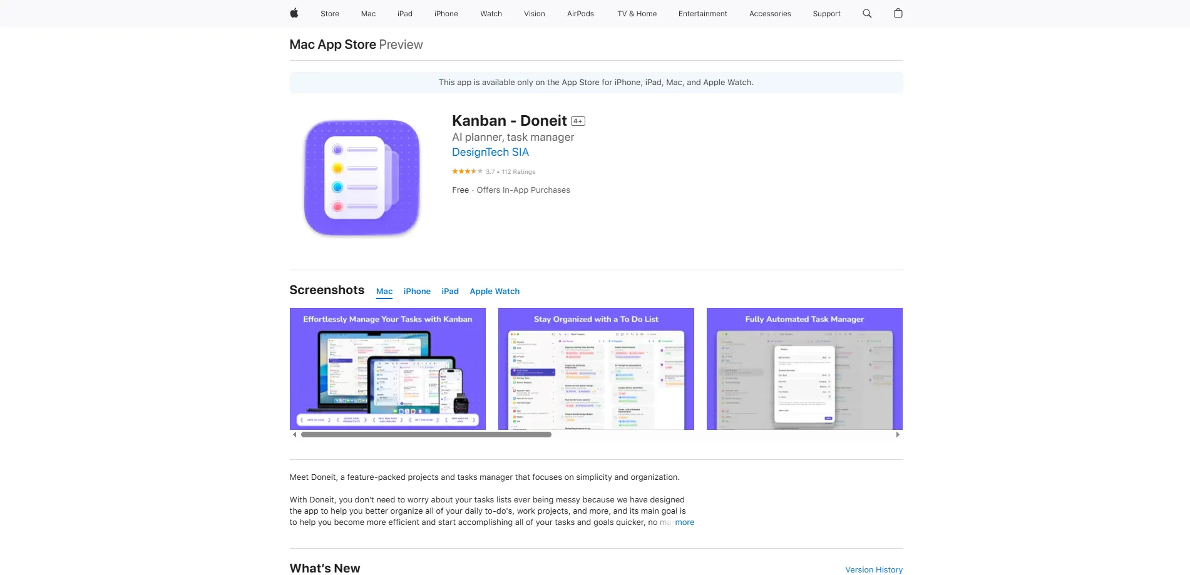1190x575 pixels.
Task: Open DesignTech SIA developer link
Action: point(490,152)
